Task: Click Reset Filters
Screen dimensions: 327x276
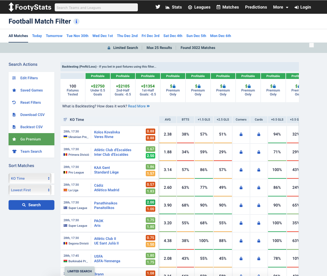Action: click(31, 103)
